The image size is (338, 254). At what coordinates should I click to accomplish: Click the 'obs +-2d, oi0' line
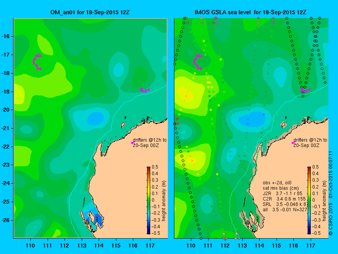[x=277, y=183]
